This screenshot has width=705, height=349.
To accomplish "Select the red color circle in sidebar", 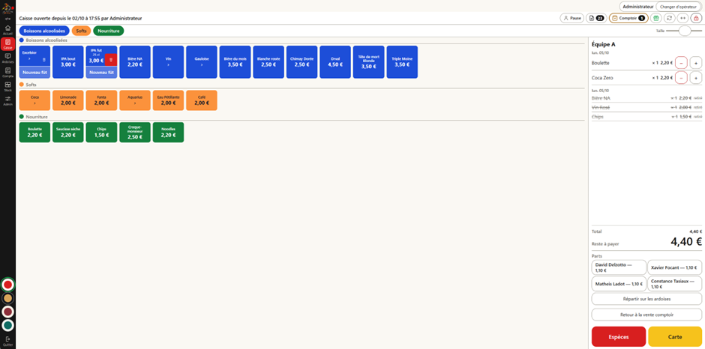I will point(7,285).
